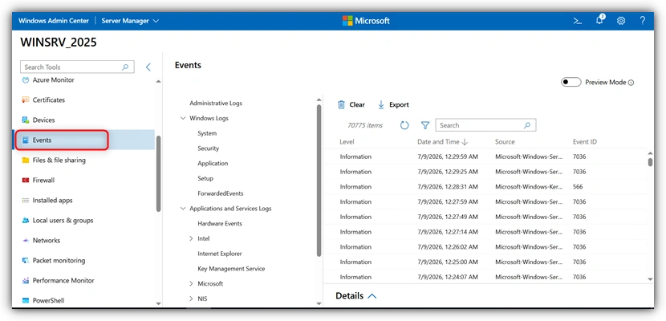Open the events filter funnel
This screenshot has width=666, height=321.
tap(425, 125)
